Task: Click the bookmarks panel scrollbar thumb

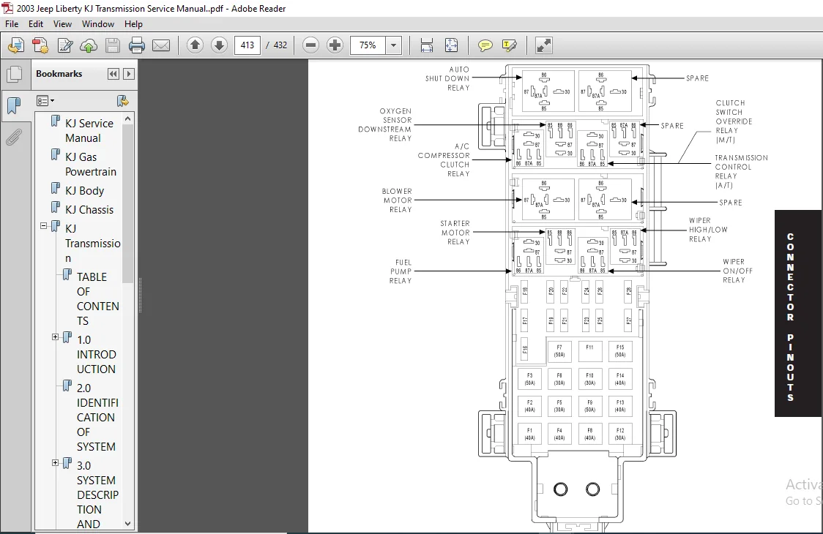Action: pos(127,205)
